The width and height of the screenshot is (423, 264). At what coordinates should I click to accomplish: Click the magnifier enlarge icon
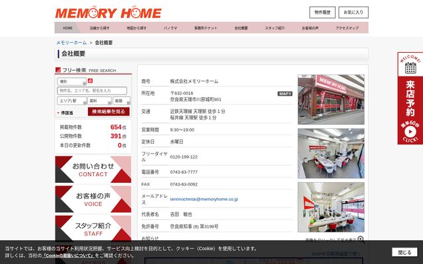pyautogui.click(x=361, y=239)
